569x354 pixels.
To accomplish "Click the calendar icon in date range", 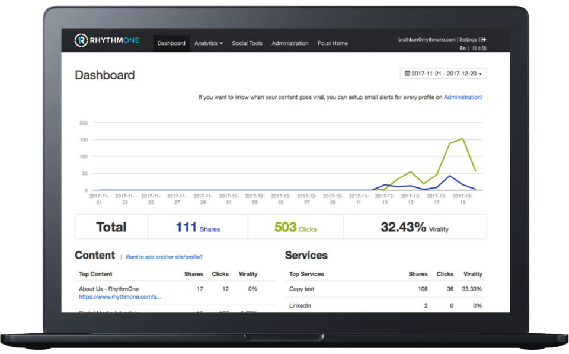I will tap(408, 74).
